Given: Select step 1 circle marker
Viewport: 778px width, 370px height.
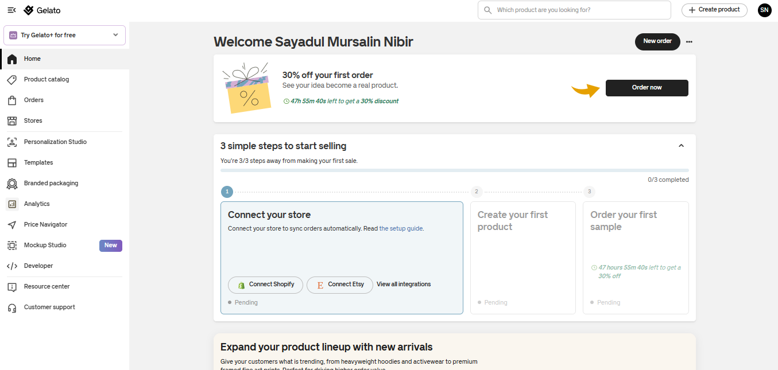Looking at the screenshot, I should [227, 192].
